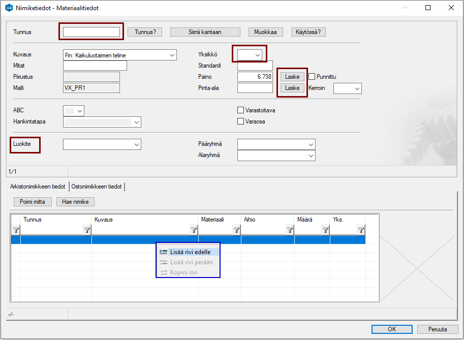Click filter icon in Kuvaus column

pyautogui.click(x=194, y=231)
